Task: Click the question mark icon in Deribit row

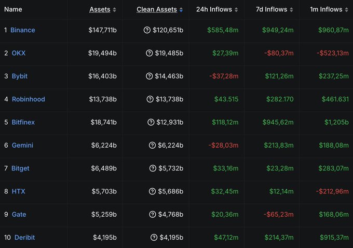Action: pyautogui.click(x=154, y=238)
